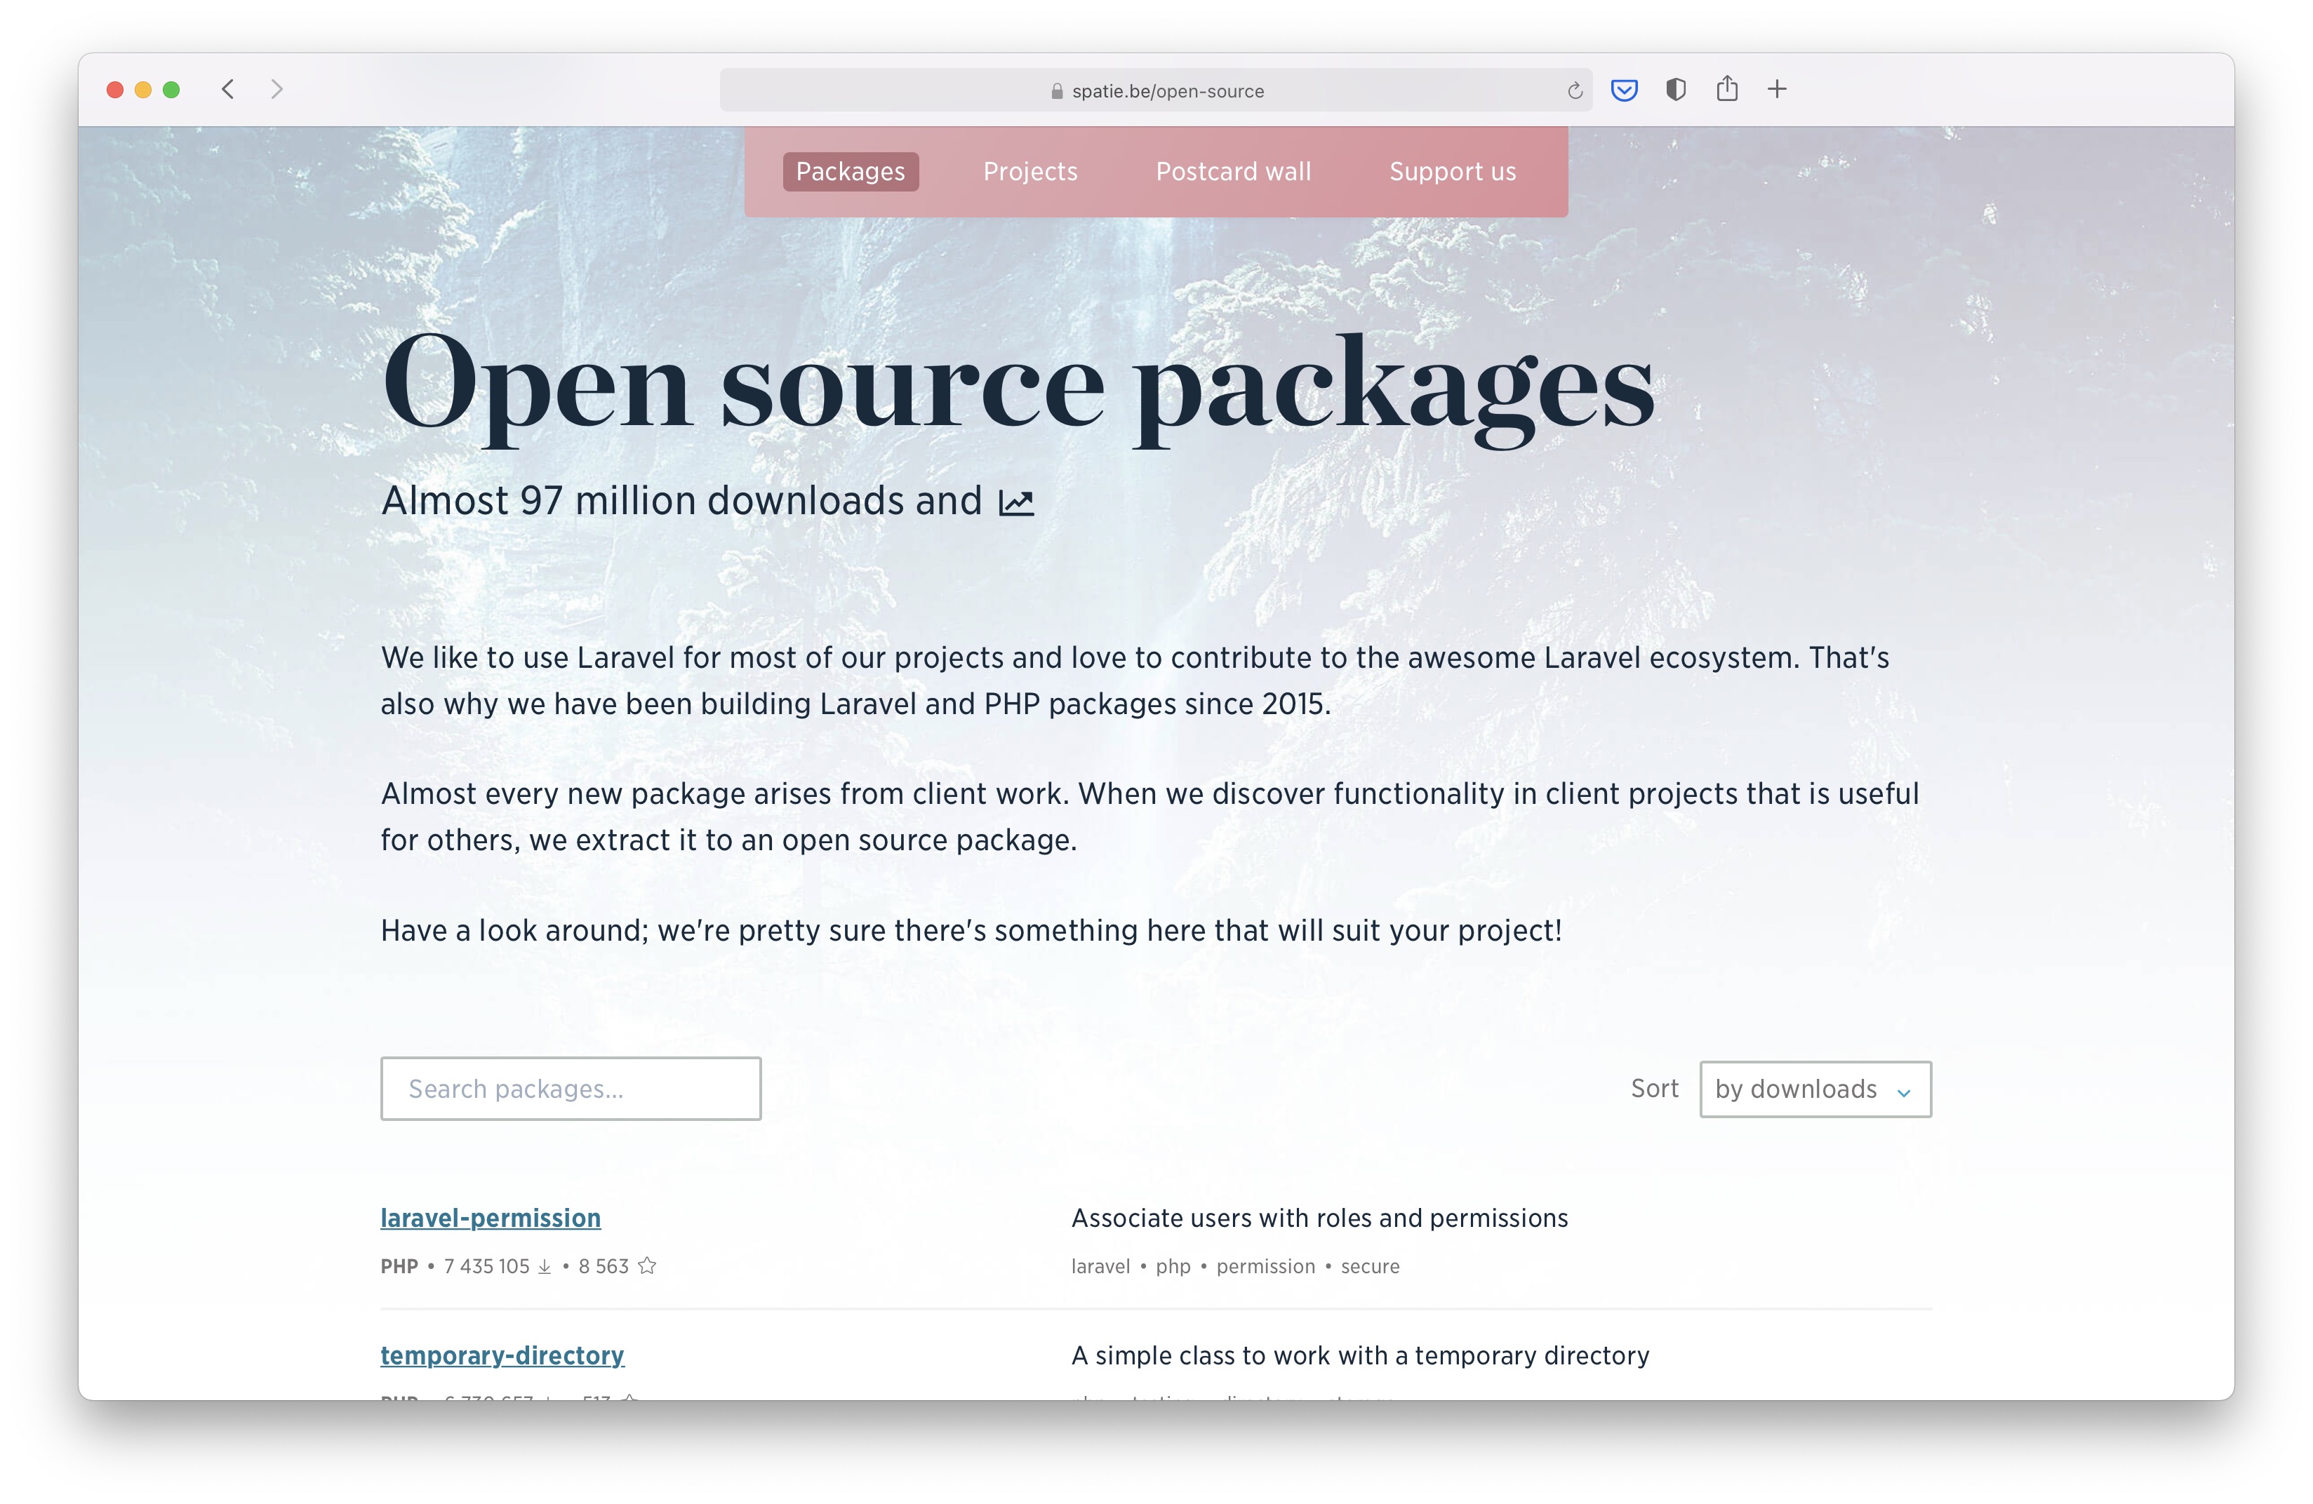2313x1504 pixels.
Task: Go back with the browser back arrow
Action: pos(227,89)
